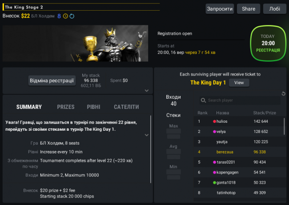Go back to the Лобі
The width and height of the screenshot is (289, 205).
[x=275, y=9]
